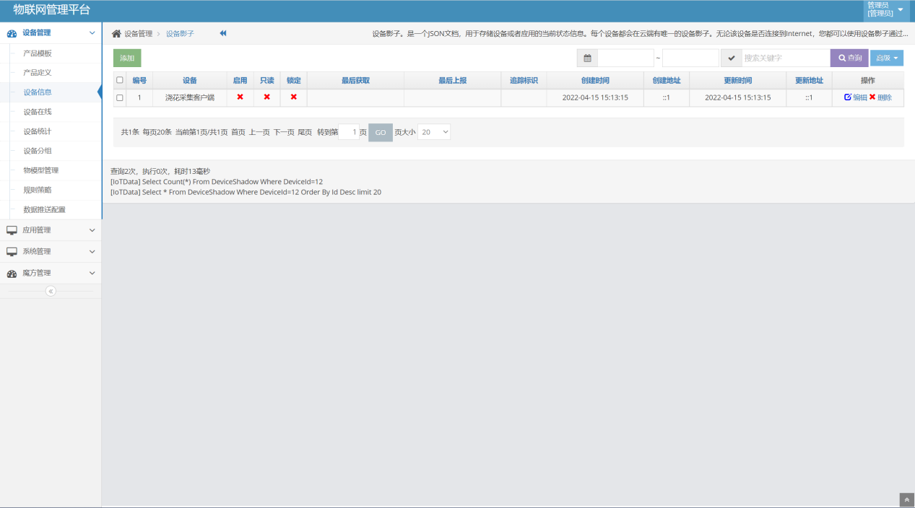Open the 管理员 user dropdown
Image resolution: width=915 pixels, height=508 pixels.
[886, 9]
